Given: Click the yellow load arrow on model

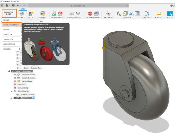Looking at the screenshot, I should tap(104, 46).
